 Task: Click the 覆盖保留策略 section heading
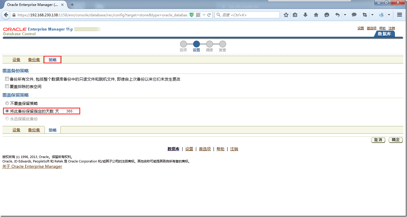(x=15, y=95)
